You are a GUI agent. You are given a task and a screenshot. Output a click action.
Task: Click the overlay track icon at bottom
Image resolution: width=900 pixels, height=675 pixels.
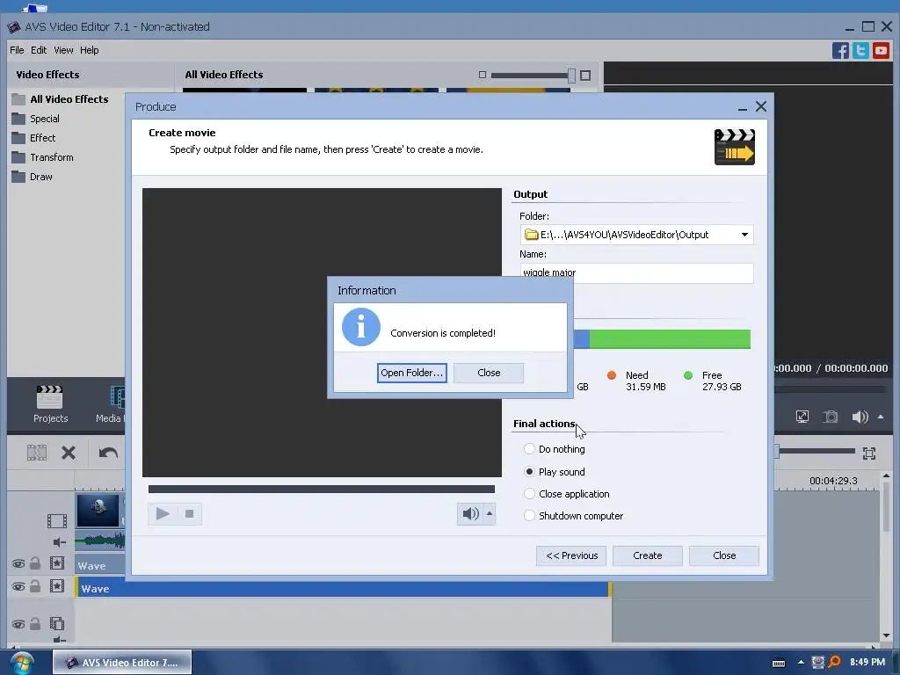coord(57,623)
